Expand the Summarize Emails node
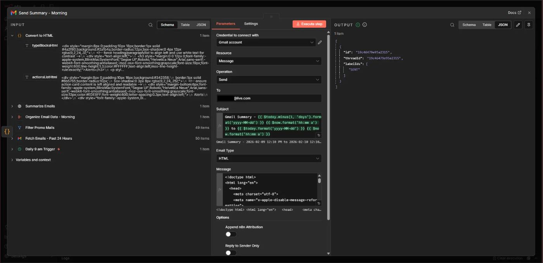 coord(12,106)
